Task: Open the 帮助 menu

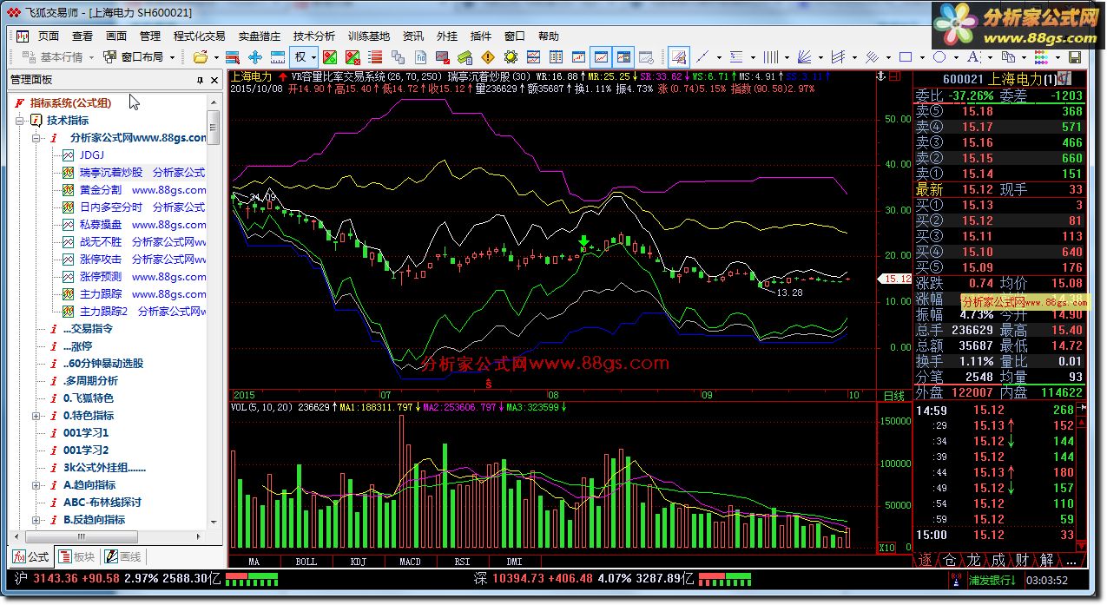Action: (548, 36)
